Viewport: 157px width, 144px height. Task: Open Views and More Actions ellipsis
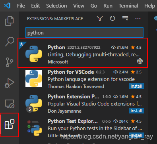point(138,18)
